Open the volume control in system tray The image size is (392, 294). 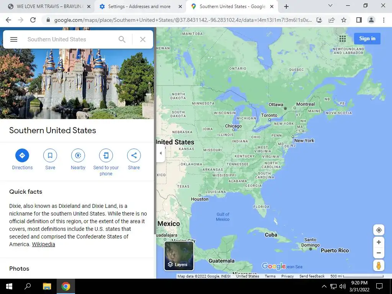[x=343, y=286]
